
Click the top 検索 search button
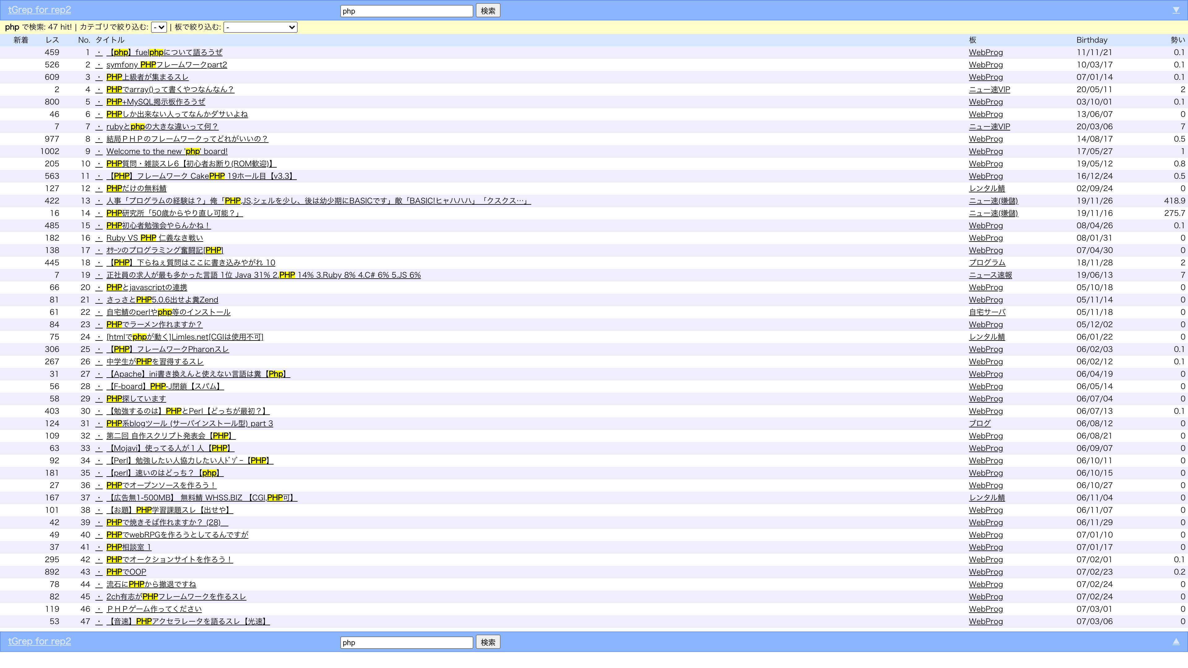488,11
